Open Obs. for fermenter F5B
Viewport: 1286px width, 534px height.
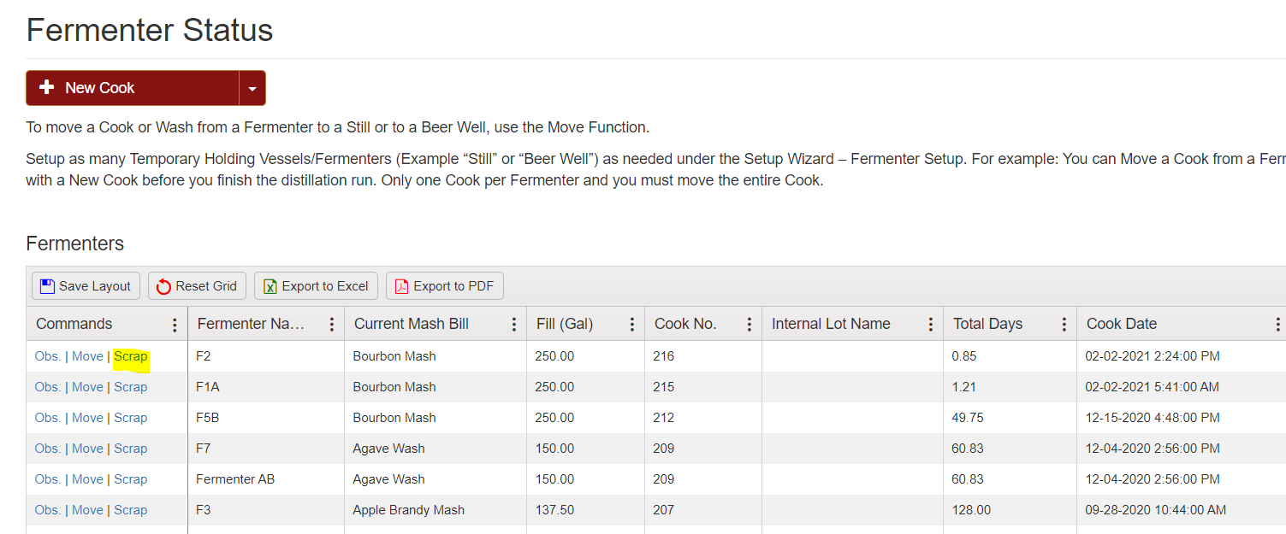click(48, 418)
